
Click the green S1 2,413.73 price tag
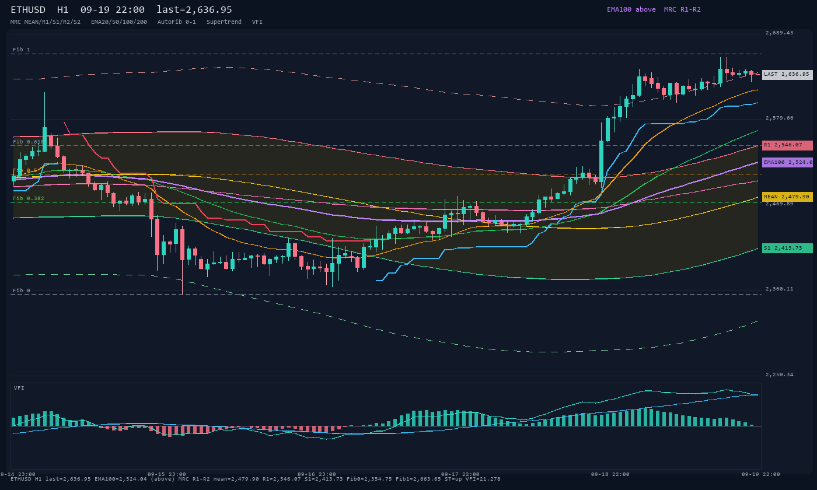pos(787,249)
